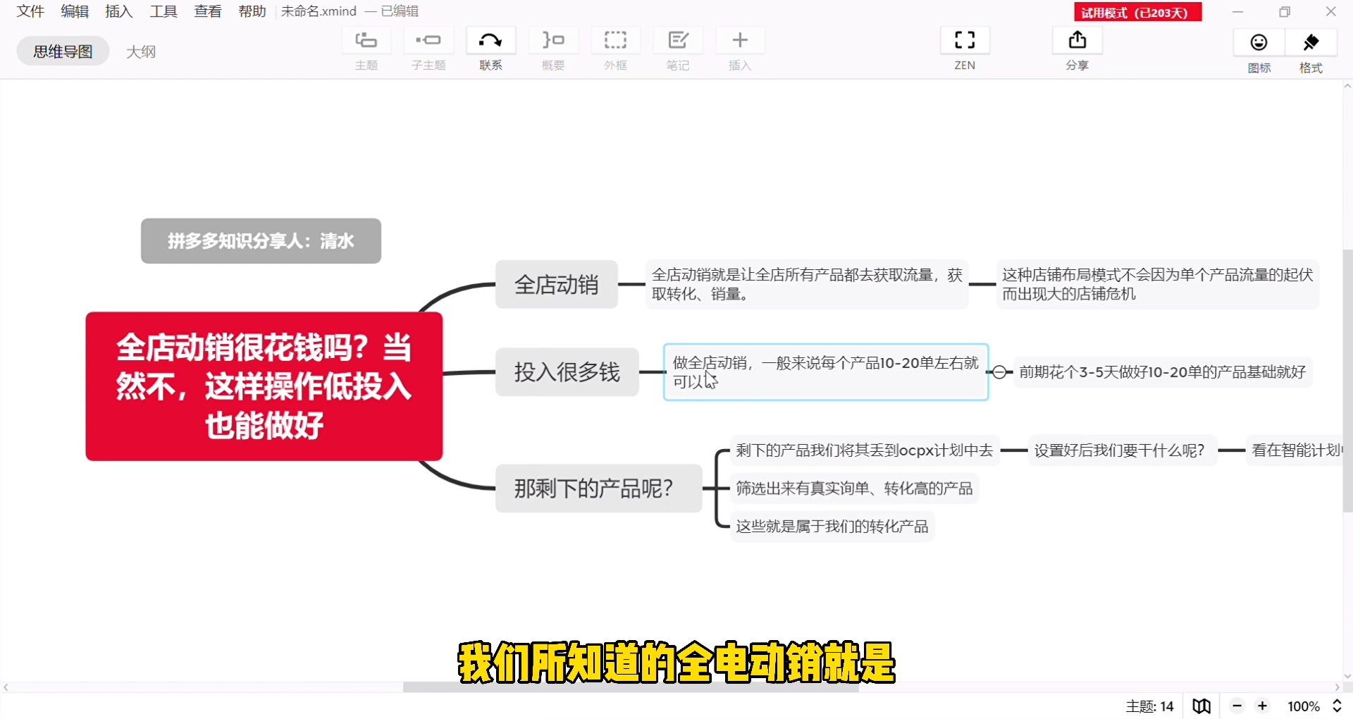Select the 联系 (Relationship) tool
This screenshot has height=719, width=1353.
tap(490, 40)
